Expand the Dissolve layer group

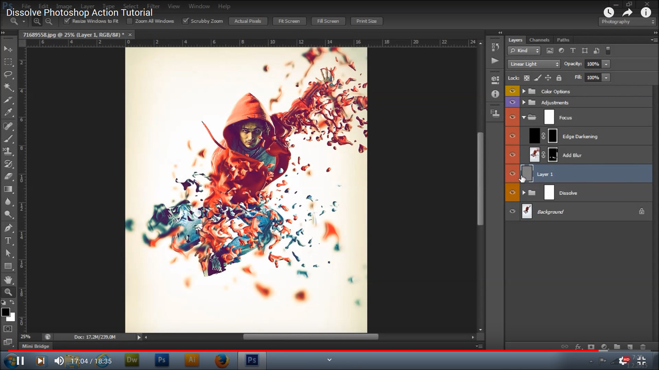coord(524,193)
